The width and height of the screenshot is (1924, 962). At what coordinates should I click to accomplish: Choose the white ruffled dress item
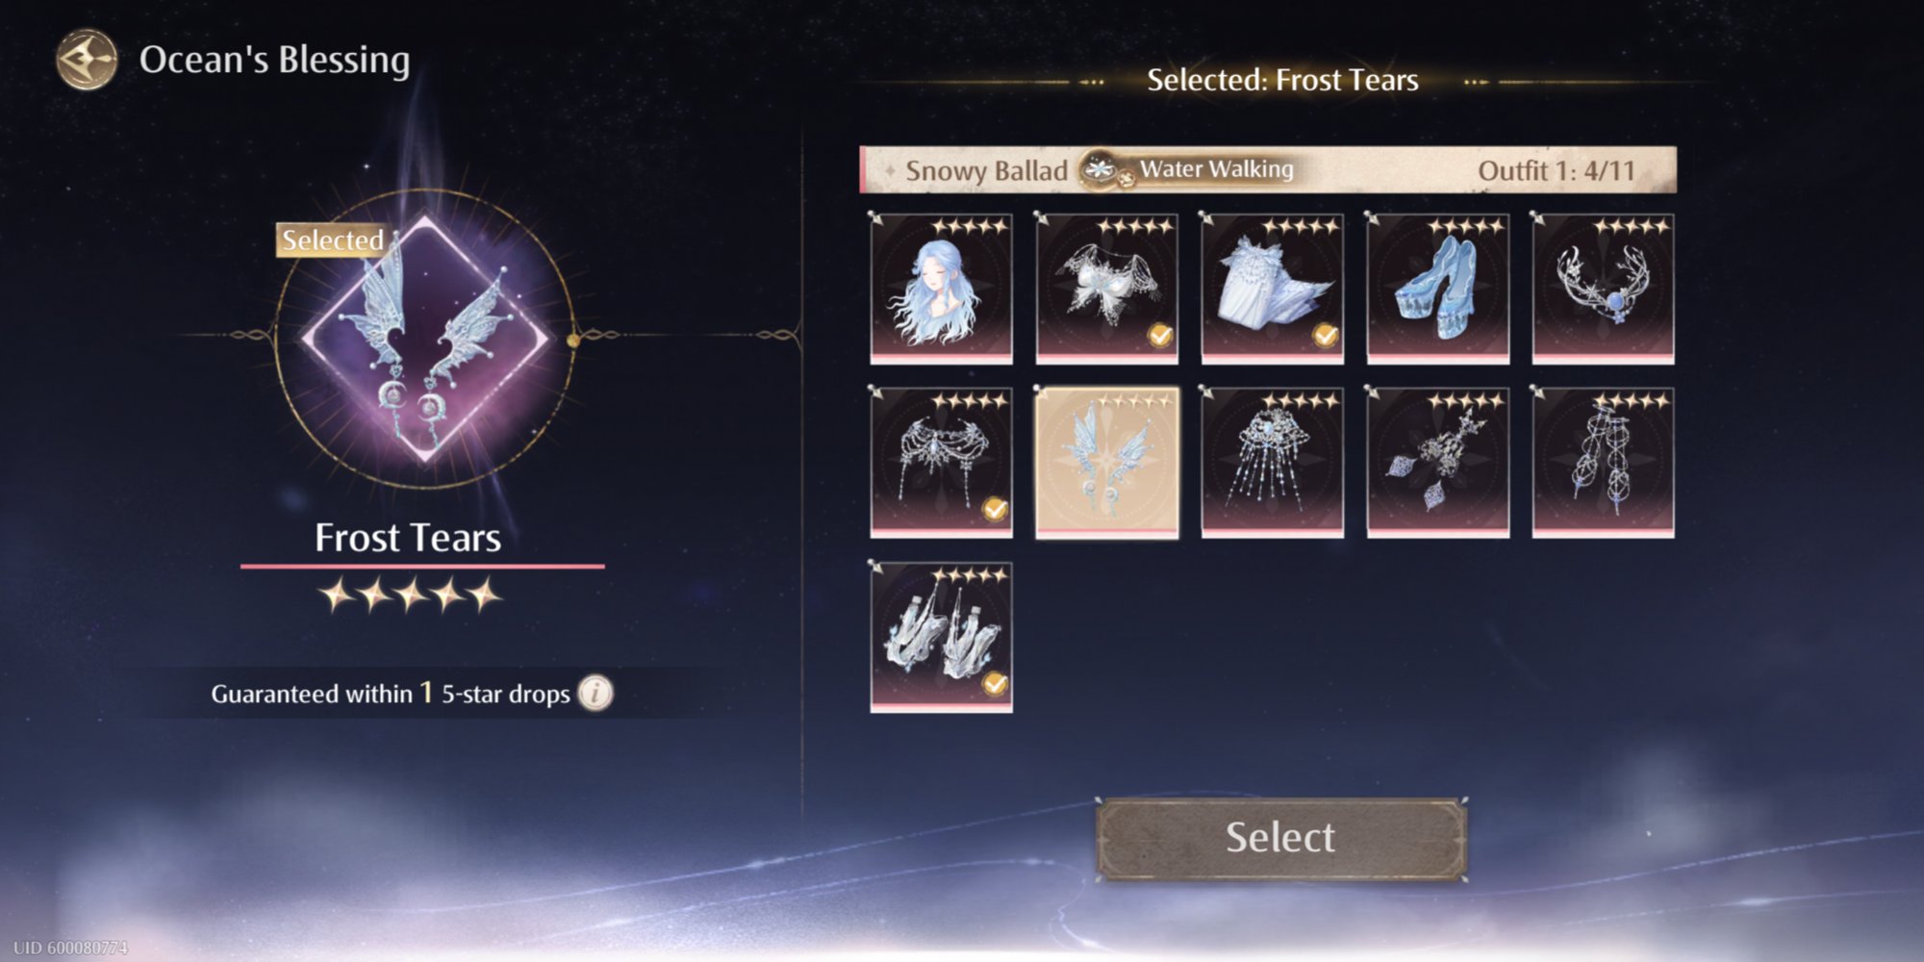click(1272, 289)
